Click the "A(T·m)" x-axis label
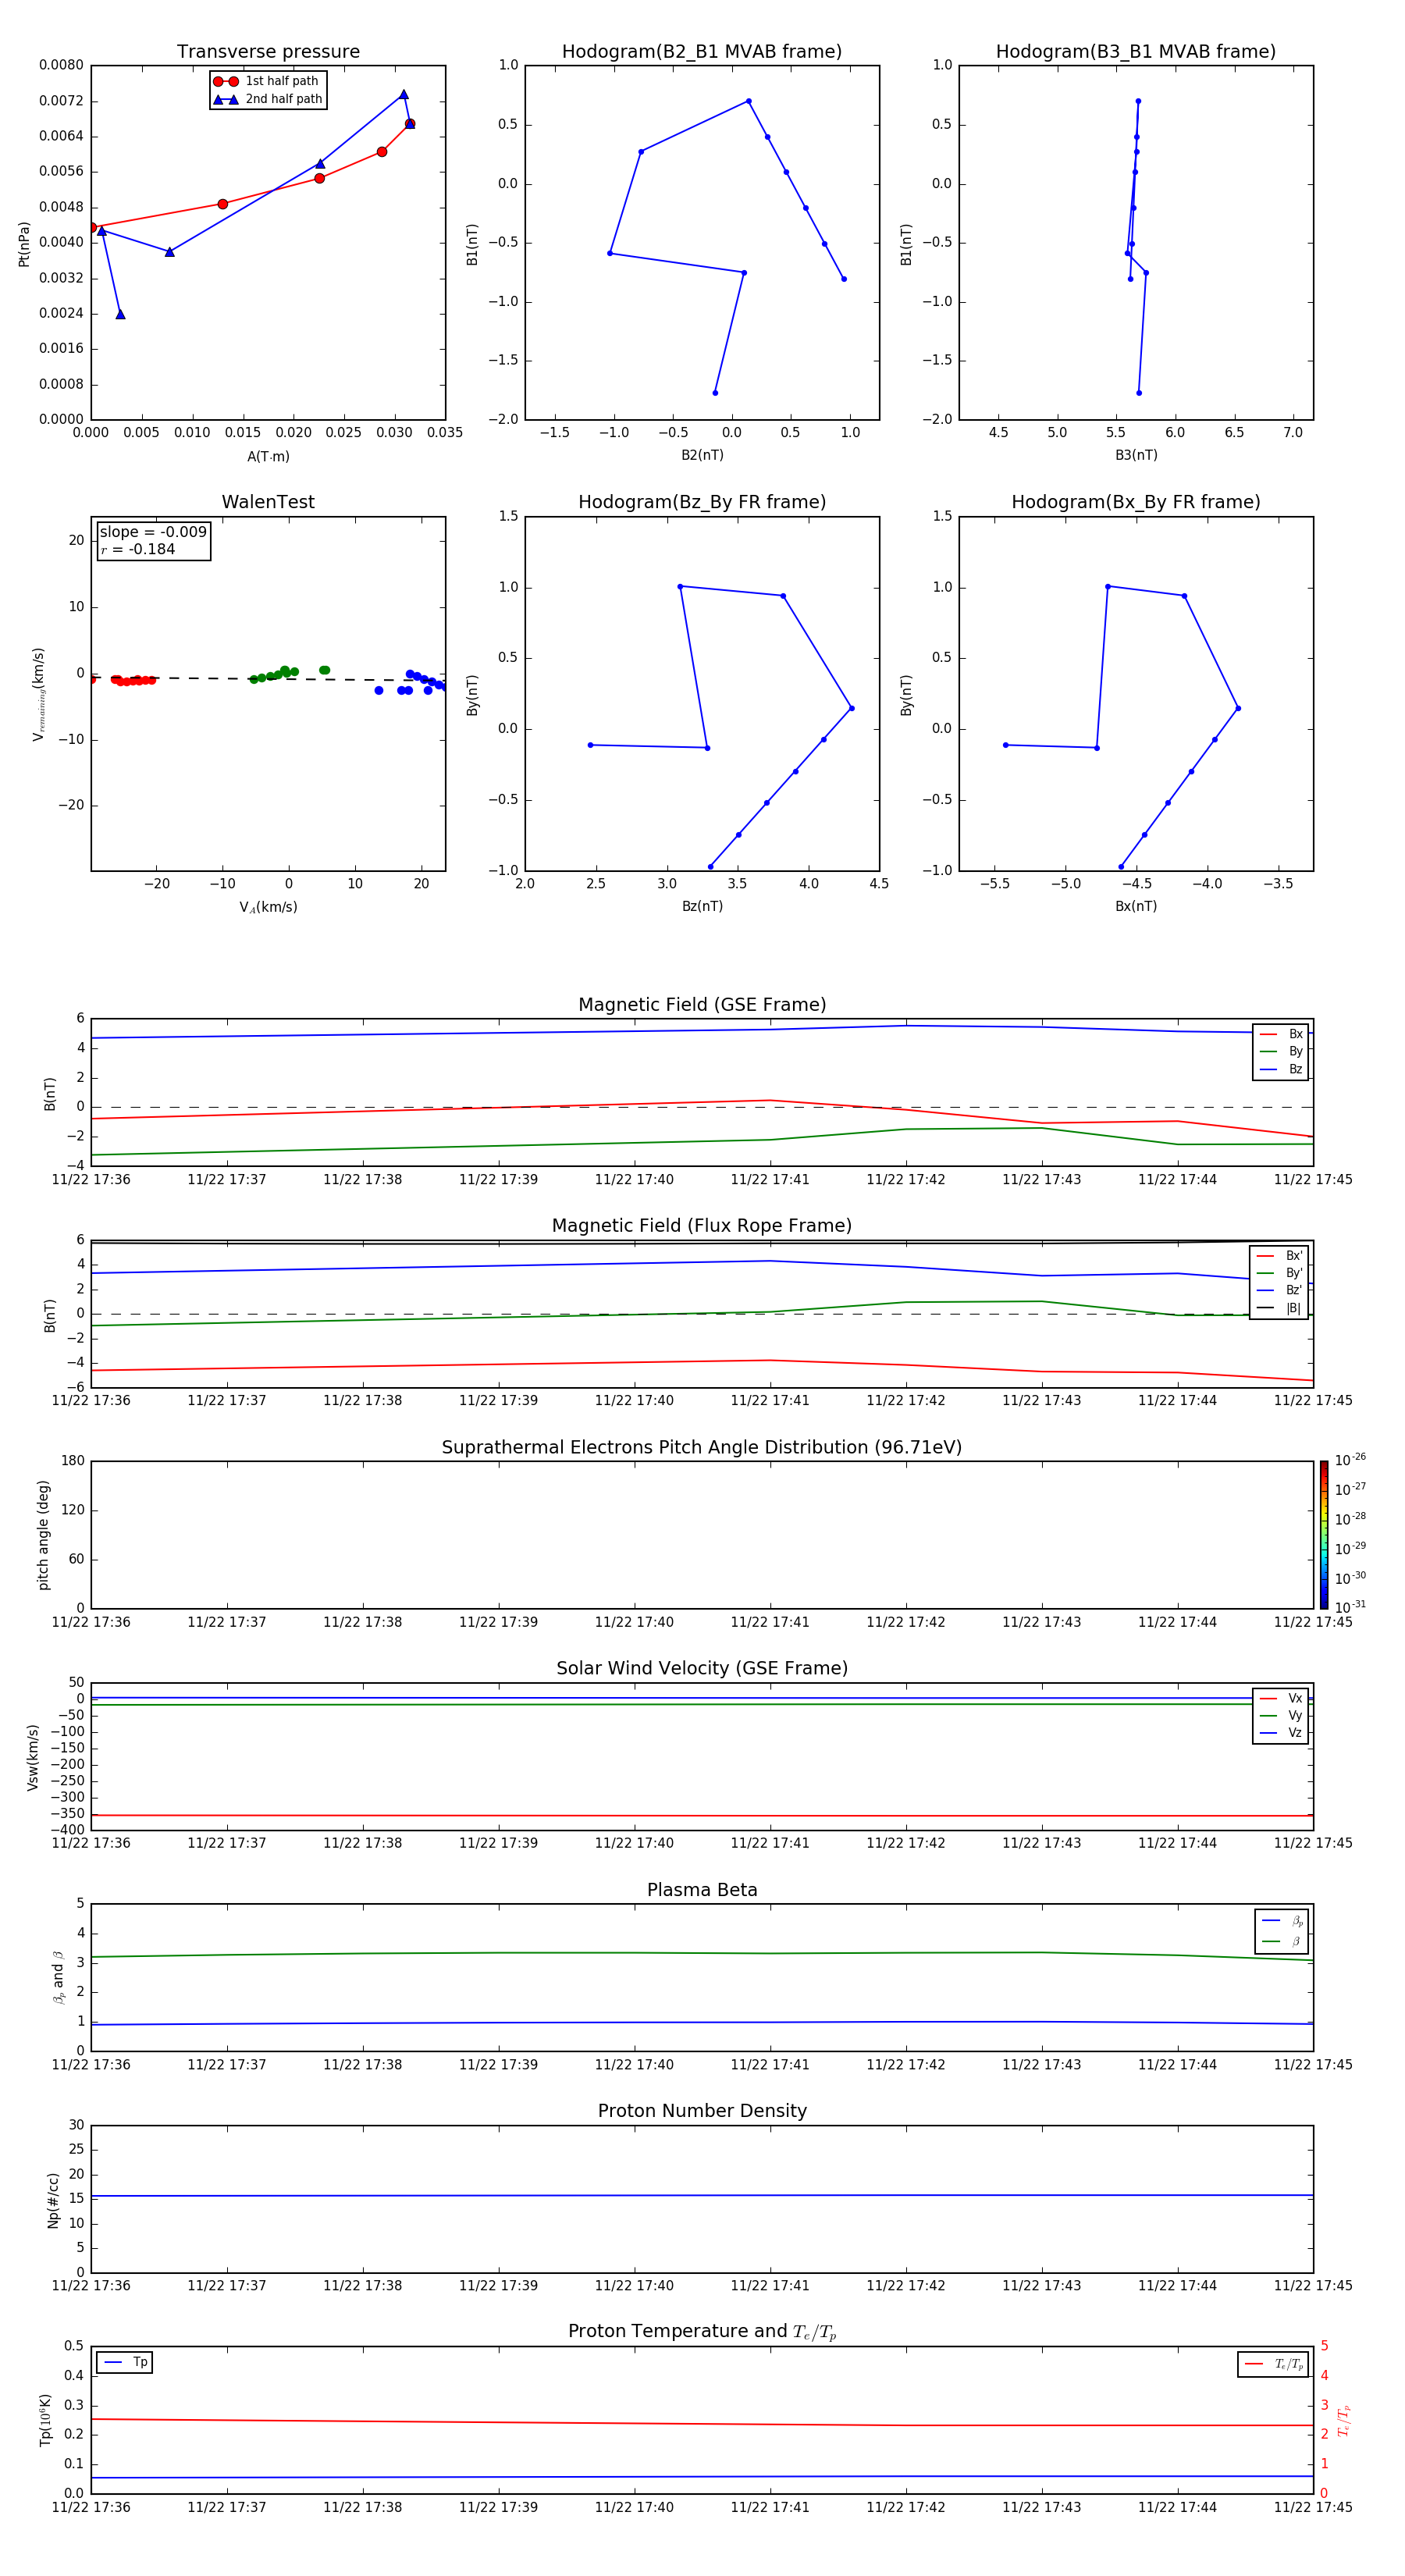Screen dimensions: 1405x2576 [268, 457]
